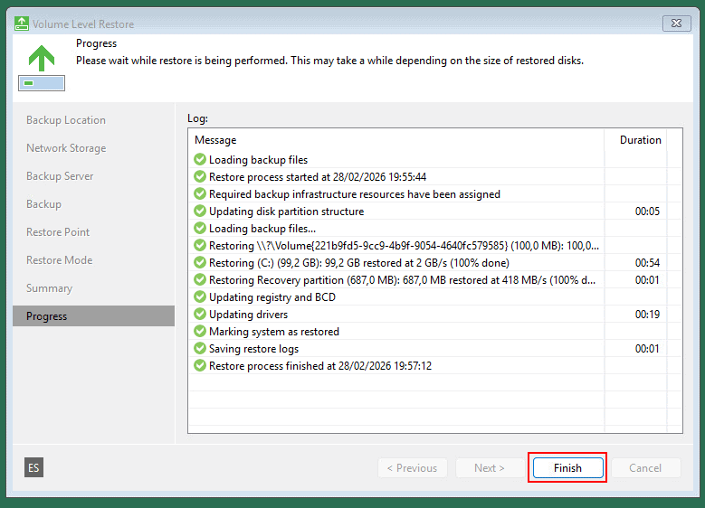705x508 pixels.
Task: Click the Volume Level Restore title bar icon
Action: click(21, 24)
